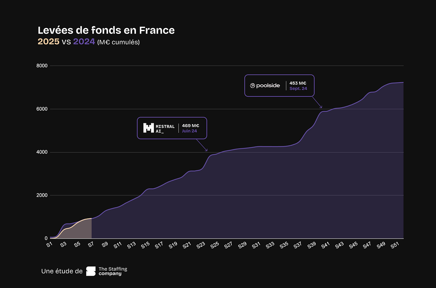436x288 pixels.
Task: Click the y-axis label 0
Action: 46,238
